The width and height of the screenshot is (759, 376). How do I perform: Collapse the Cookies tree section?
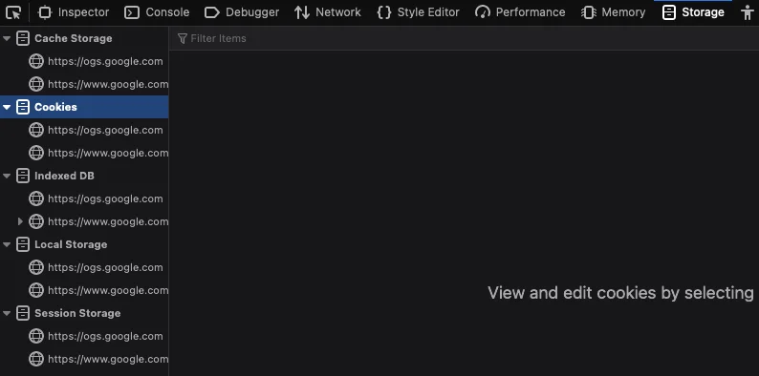point(7,107)
